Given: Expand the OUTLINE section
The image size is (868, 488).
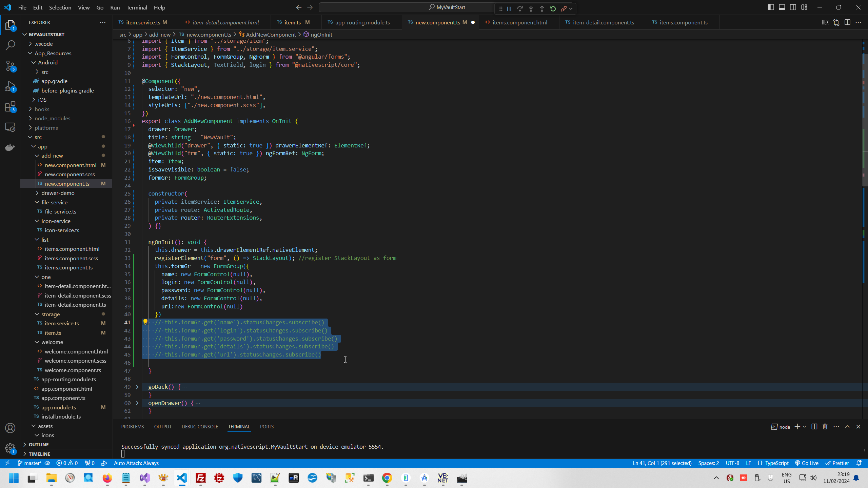Looking at the screenshot, I should [39, 444].
